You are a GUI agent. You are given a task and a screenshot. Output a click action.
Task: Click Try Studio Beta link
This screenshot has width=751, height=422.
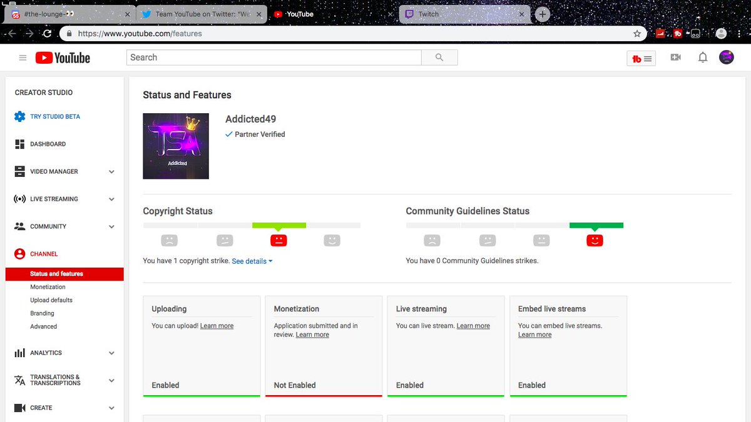pos(55,116)
